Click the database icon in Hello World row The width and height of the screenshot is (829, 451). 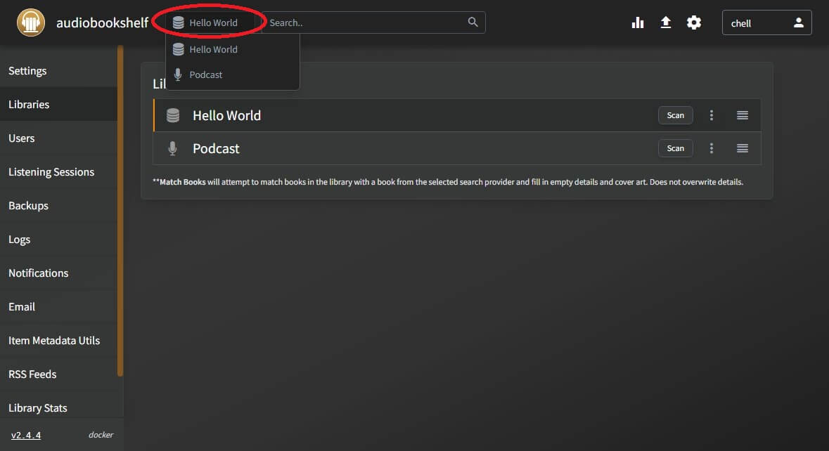173,115
